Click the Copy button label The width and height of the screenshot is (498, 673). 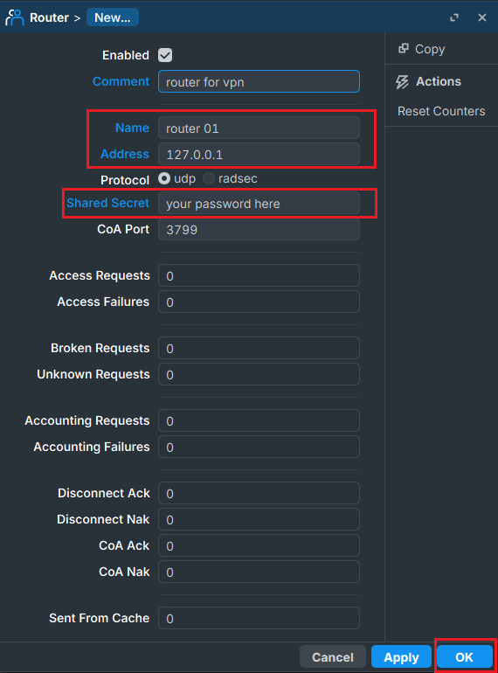click(430, 49)
